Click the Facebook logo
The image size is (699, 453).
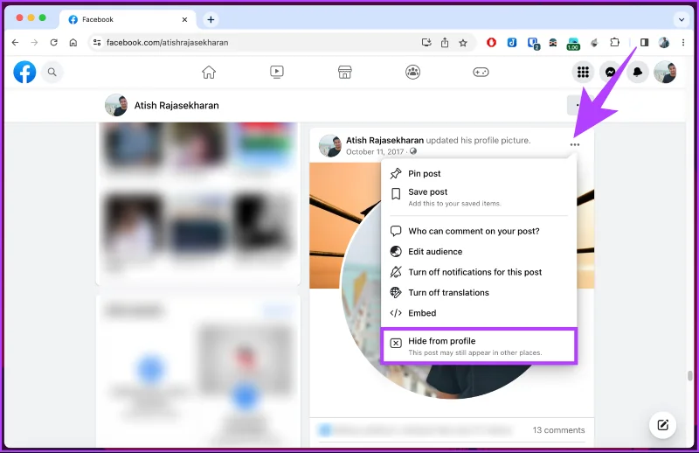(x=24, y=72)
